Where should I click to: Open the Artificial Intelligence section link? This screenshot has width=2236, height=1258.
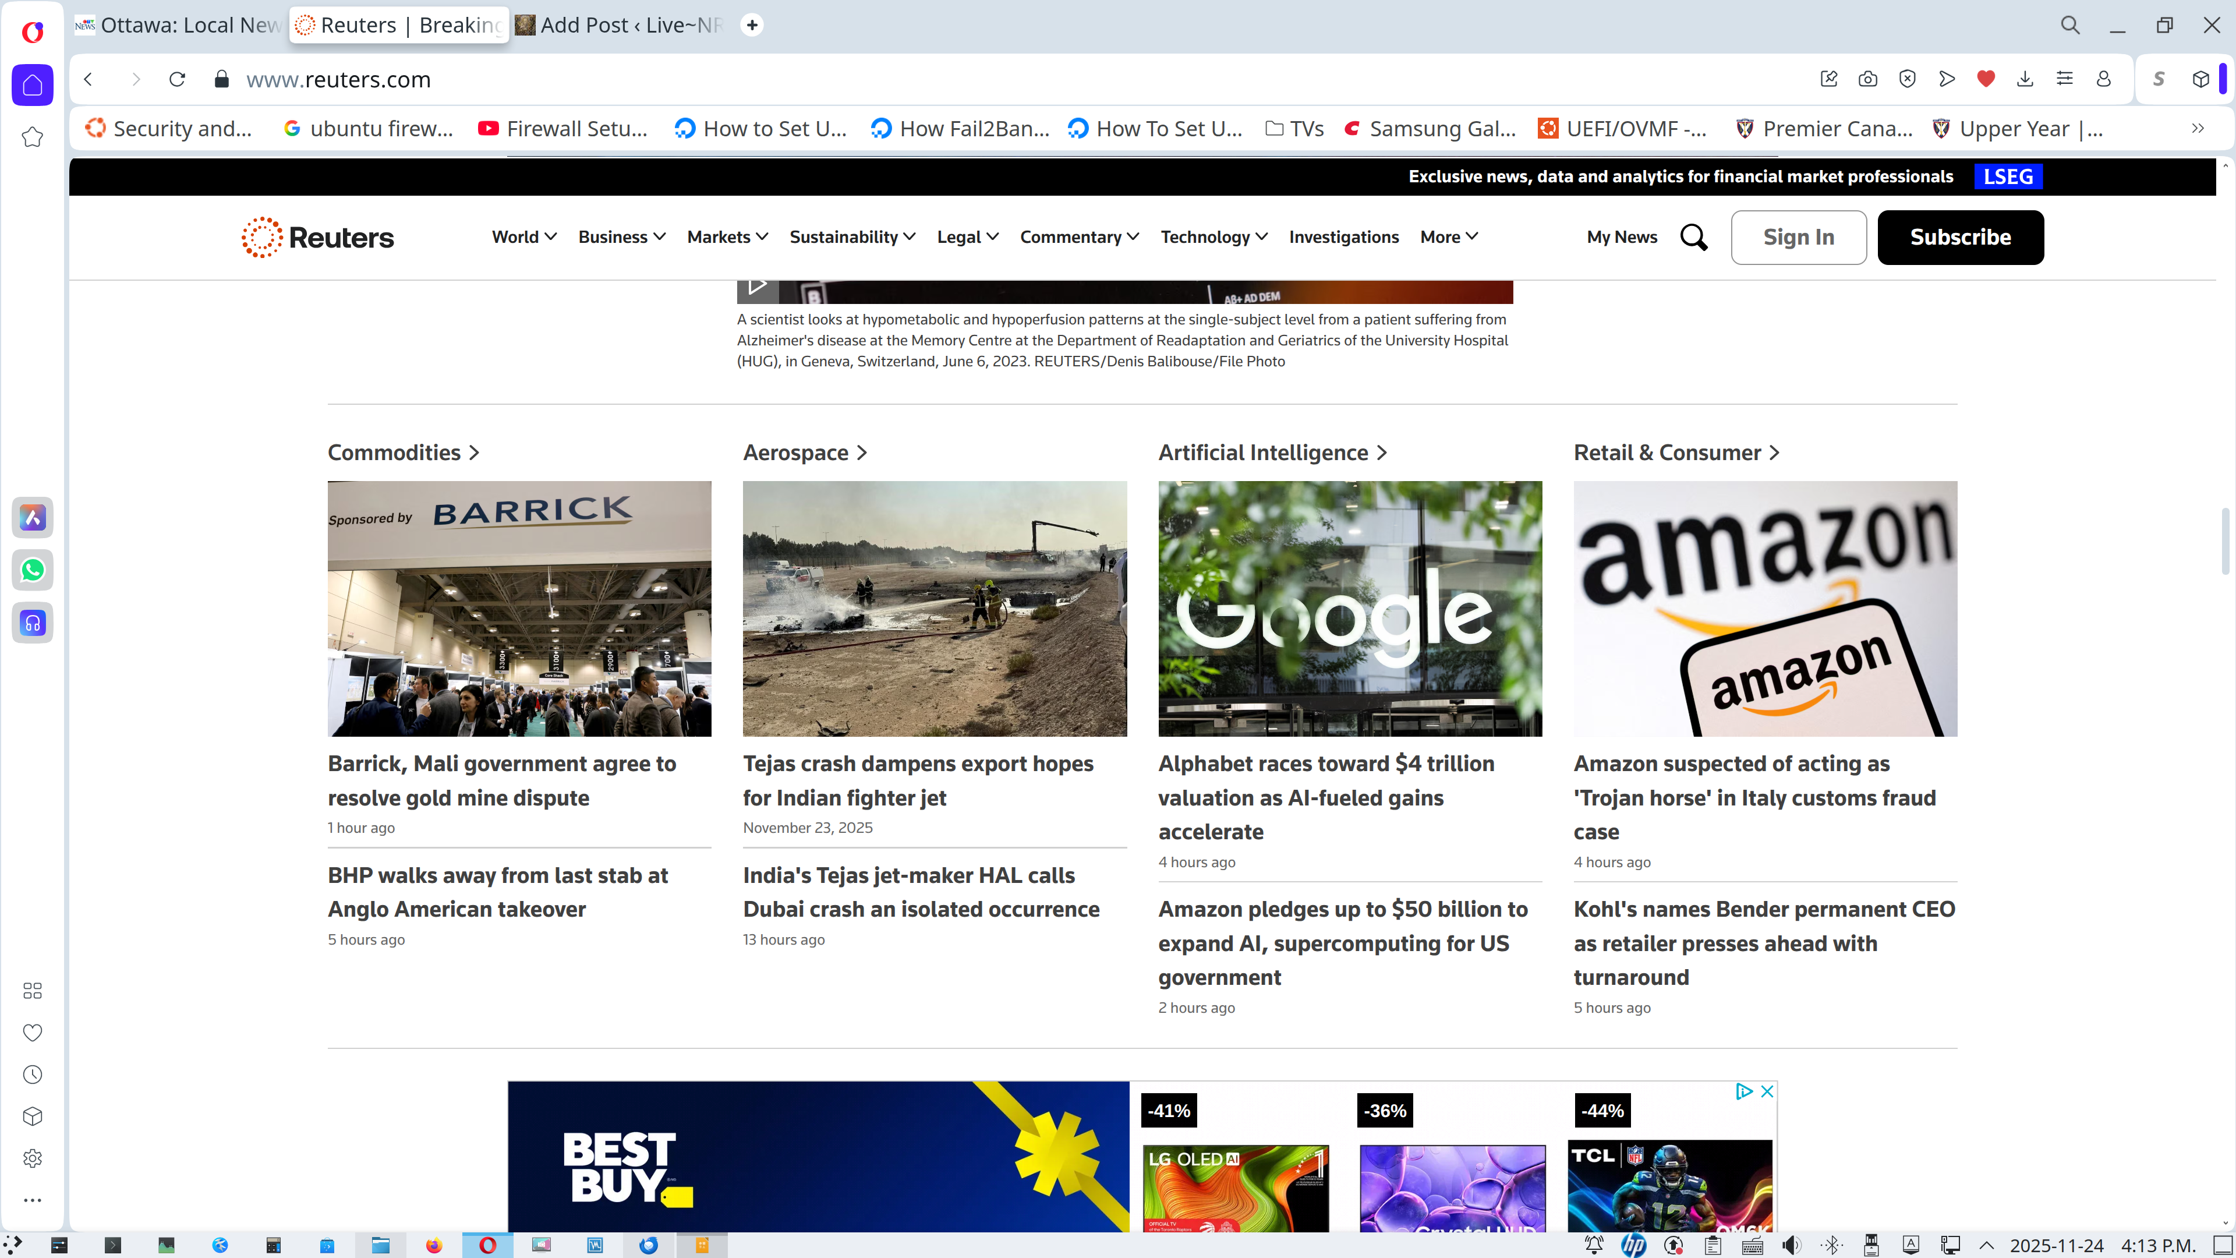click(x=1272, y=453)
